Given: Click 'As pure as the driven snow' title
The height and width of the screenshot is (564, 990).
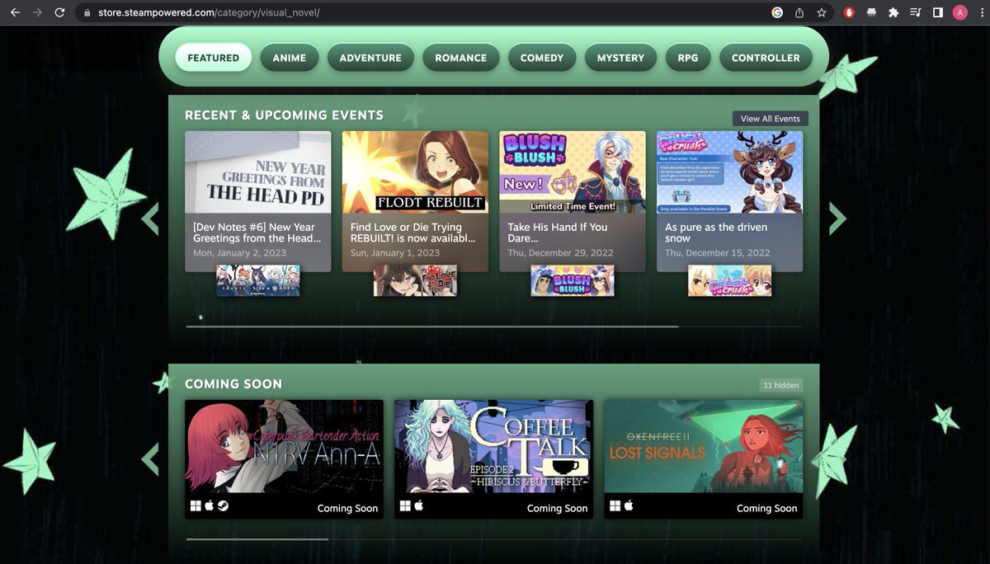Looking at the screenshot, I should [716, 233].
